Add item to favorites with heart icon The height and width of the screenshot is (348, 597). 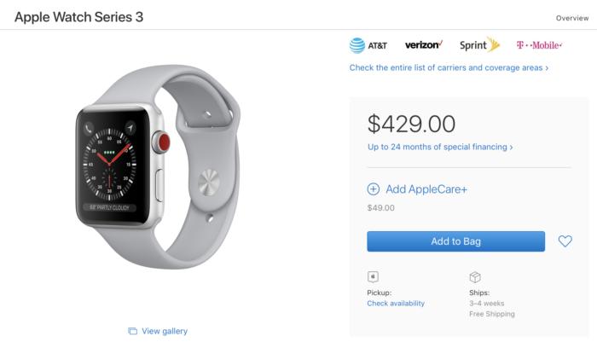pyautogui.click(x=565, y=241)
